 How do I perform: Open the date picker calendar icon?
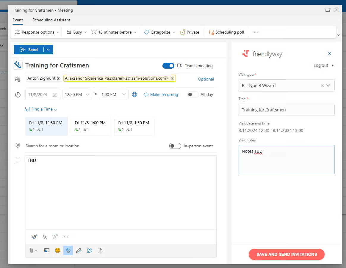[x=55, y=95]
